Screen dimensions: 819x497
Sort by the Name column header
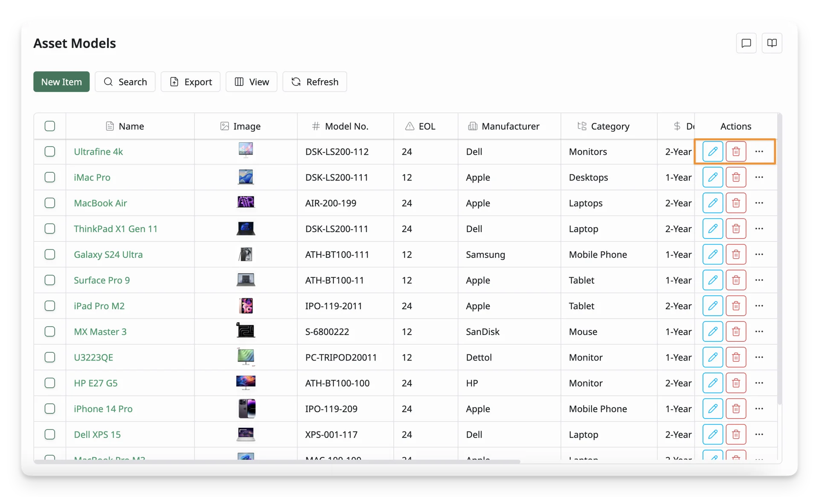coord(130,126)
